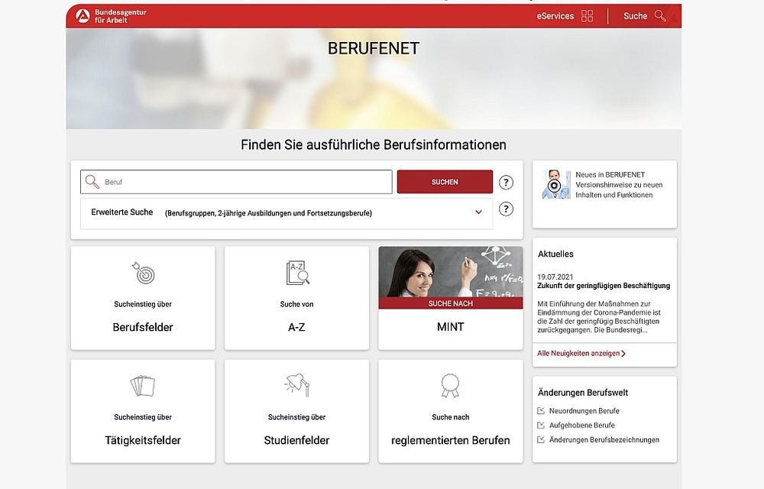Viewport: 764px width, 489px height.
Task: Select eServices in the header menu
Action: [555, 16]
